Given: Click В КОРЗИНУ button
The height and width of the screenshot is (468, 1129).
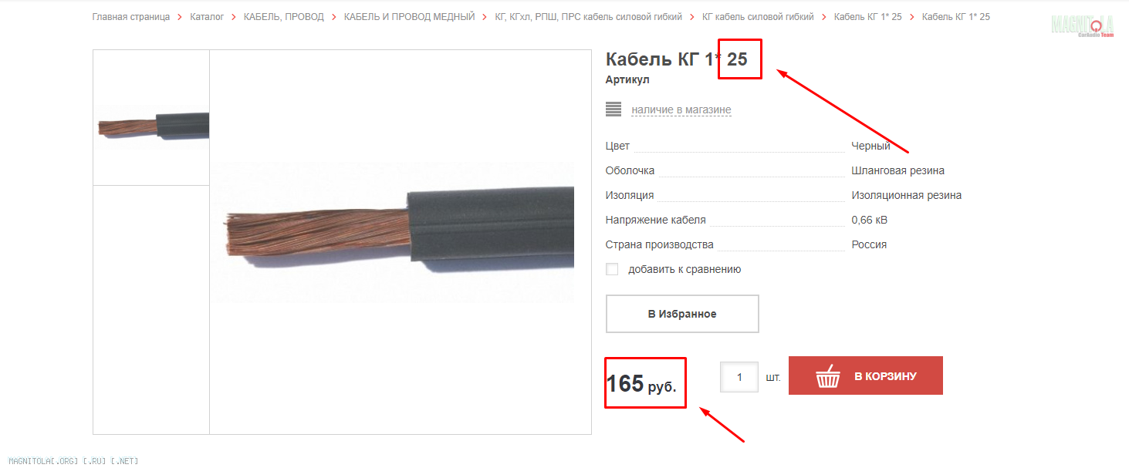Looking at the screenshot, I should pyautogui.click(x=866, y=375).
